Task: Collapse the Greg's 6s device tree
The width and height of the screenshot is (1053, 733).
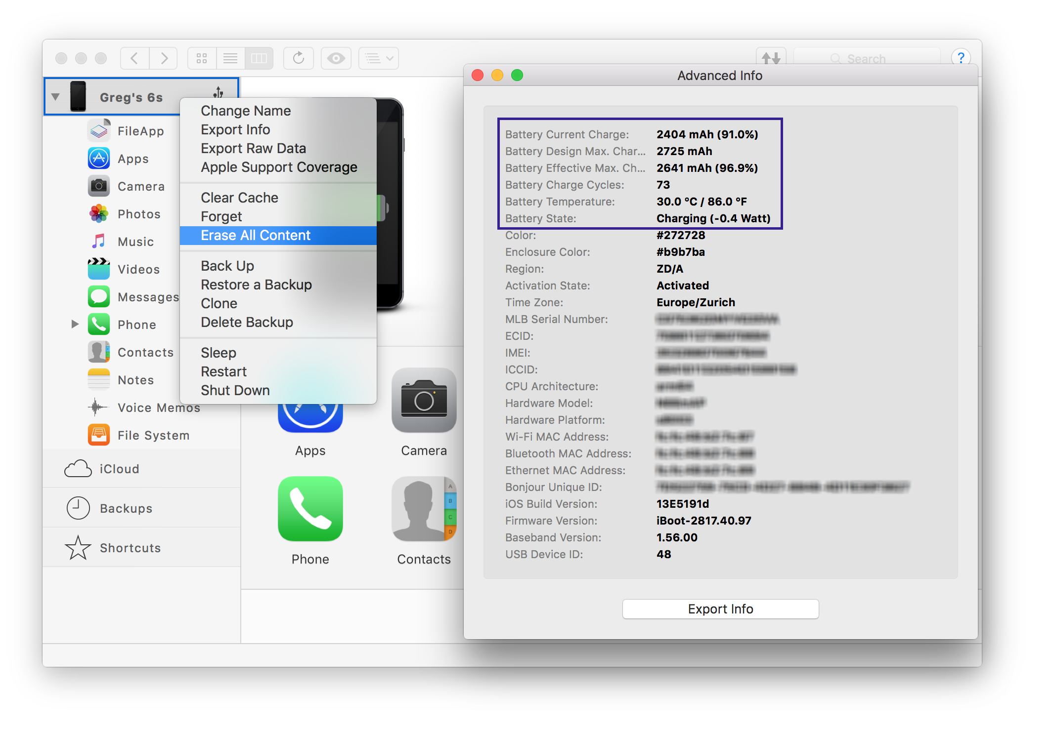Action: (55, 97)
